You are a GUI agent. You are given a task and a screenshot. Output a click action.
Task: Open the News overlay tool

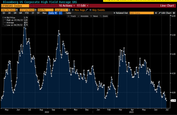94,16
